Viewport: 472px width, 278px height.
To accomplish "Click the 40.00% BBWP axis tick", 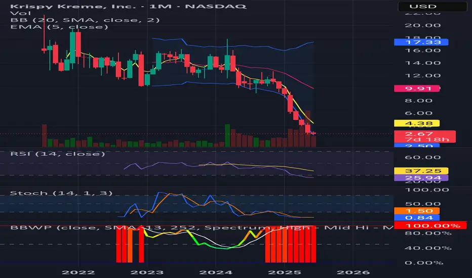I will (x=428, y=248).
